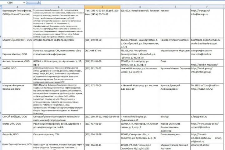Select cell 'Реализация парафинов, воска, церезина'
225x150 pixels.
click(x=59, y=127)
